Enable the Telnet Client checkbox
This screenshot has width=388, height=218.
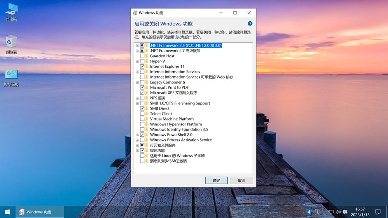[x=142, y=113]
